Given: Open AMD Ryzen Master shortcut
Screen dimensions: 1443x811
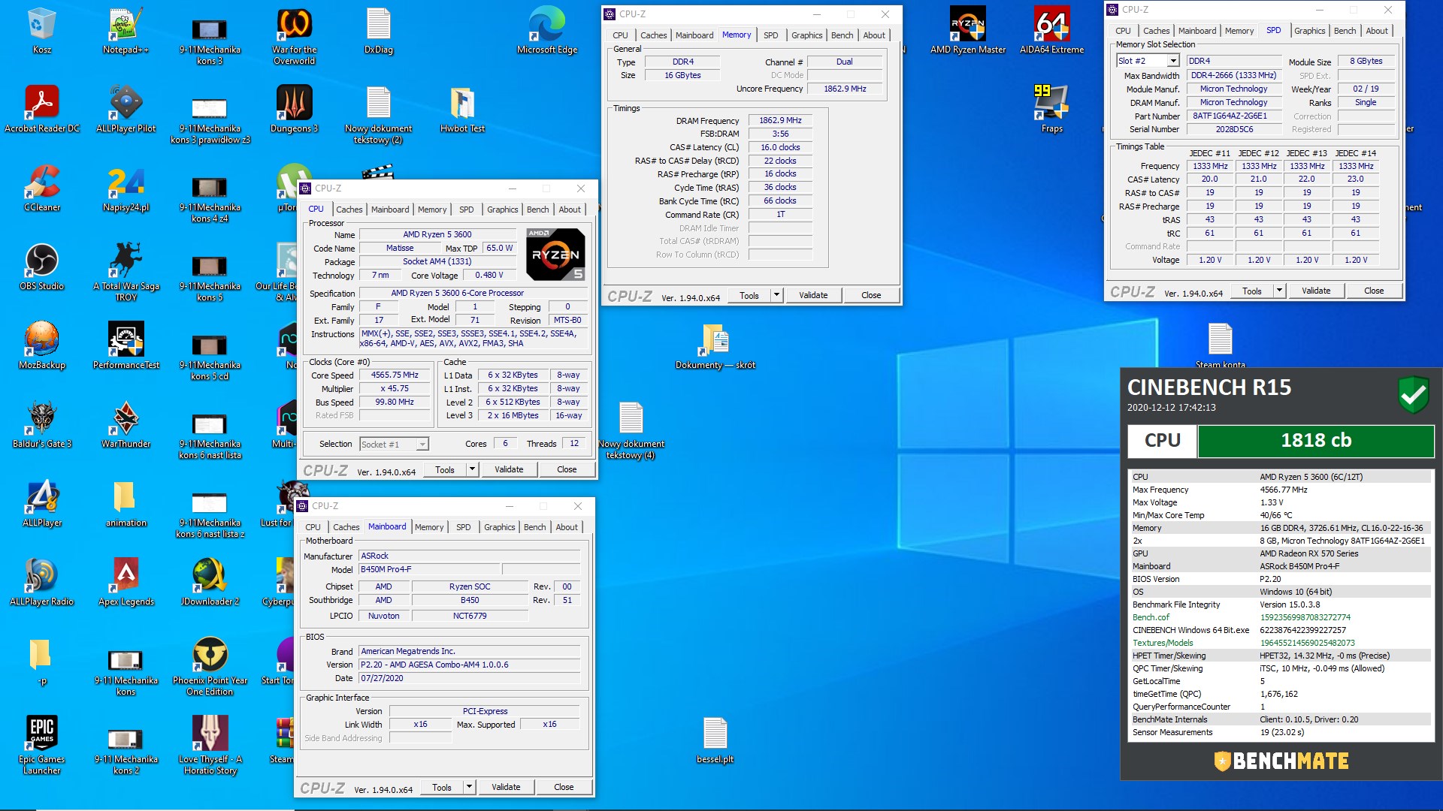Looking at the screenshot, I should pos(967,30).
